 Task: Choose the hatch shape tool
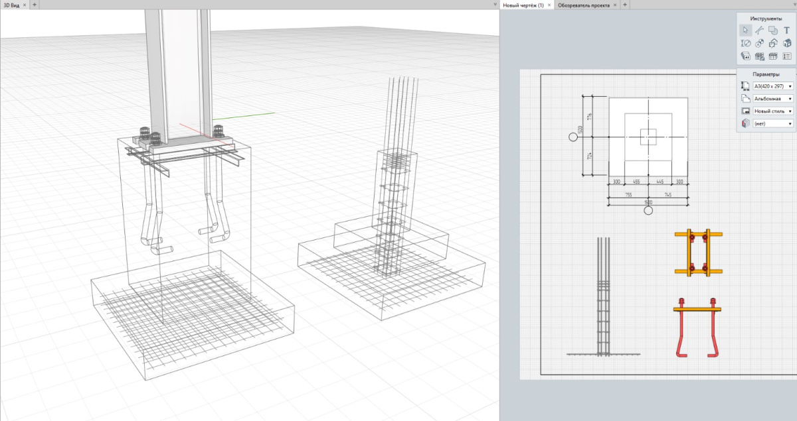[773, 30]
